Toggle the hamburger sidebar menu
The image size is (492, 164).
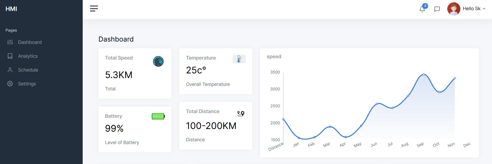(x=94, y=9)
